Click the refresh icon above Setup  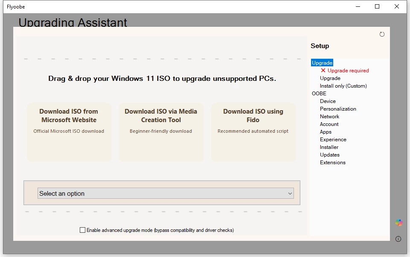382,34
